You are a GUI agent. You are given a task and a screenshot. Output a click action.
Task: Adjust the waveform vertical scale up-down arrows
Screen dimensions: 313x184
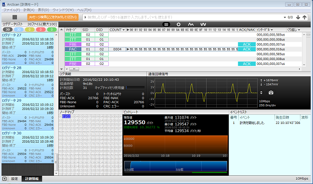pyautogui.click(x=261, y=93)
